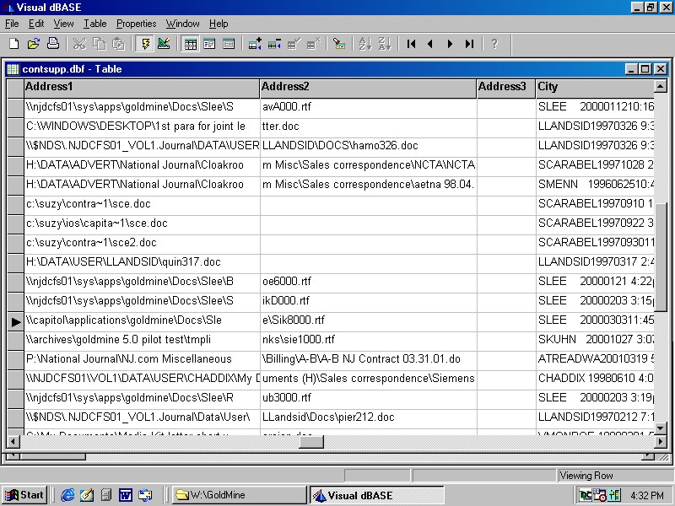Click the table's vertical scrollbar down arrow

(661, 428)
